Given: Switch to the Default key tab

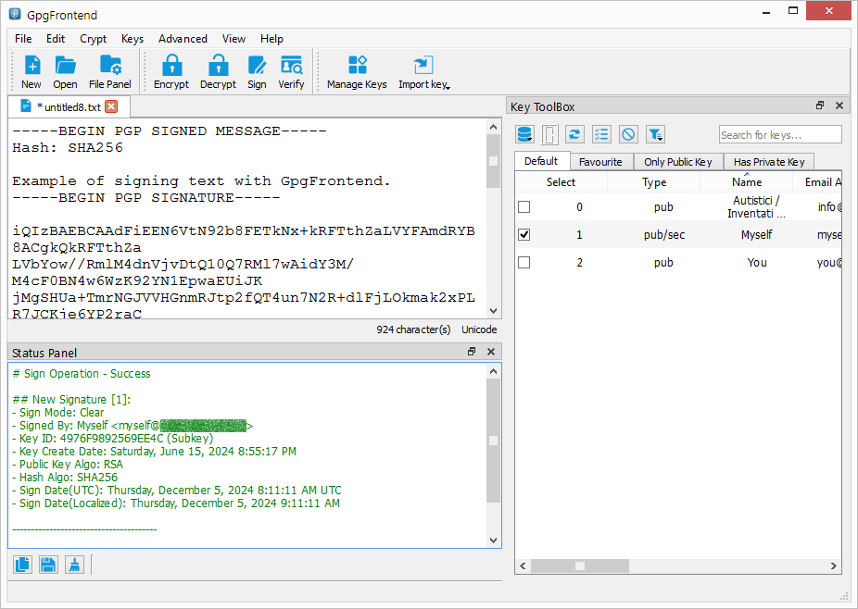Looking at the screenshot, I should [541, 161].
